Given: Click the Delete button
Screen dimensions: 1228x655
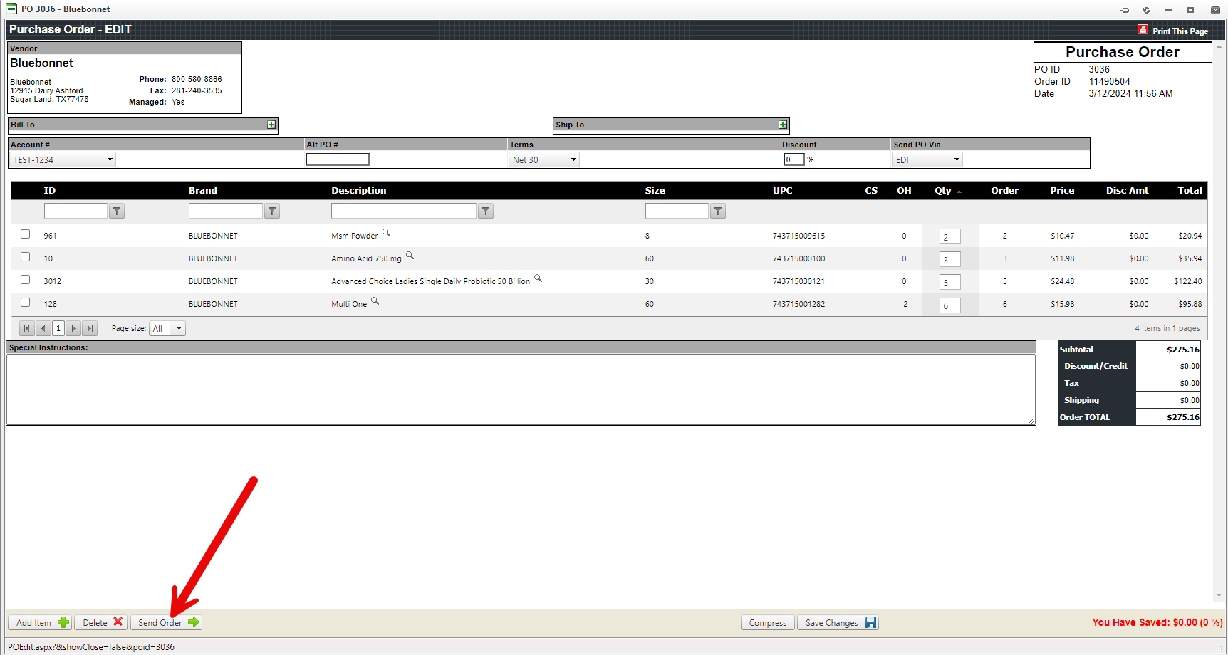Looking at the screenshot, I should coord(102,622).
